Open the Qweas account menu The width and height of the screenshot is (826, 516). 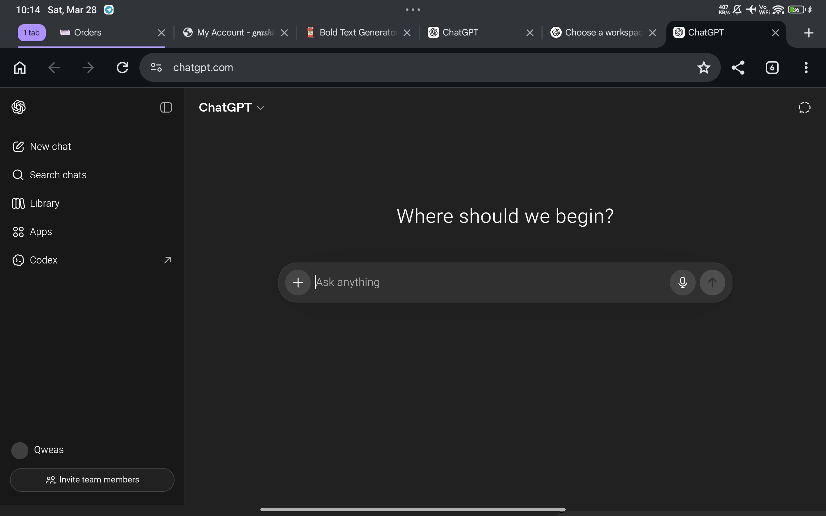pyautogui.click(x=37, y=450)
